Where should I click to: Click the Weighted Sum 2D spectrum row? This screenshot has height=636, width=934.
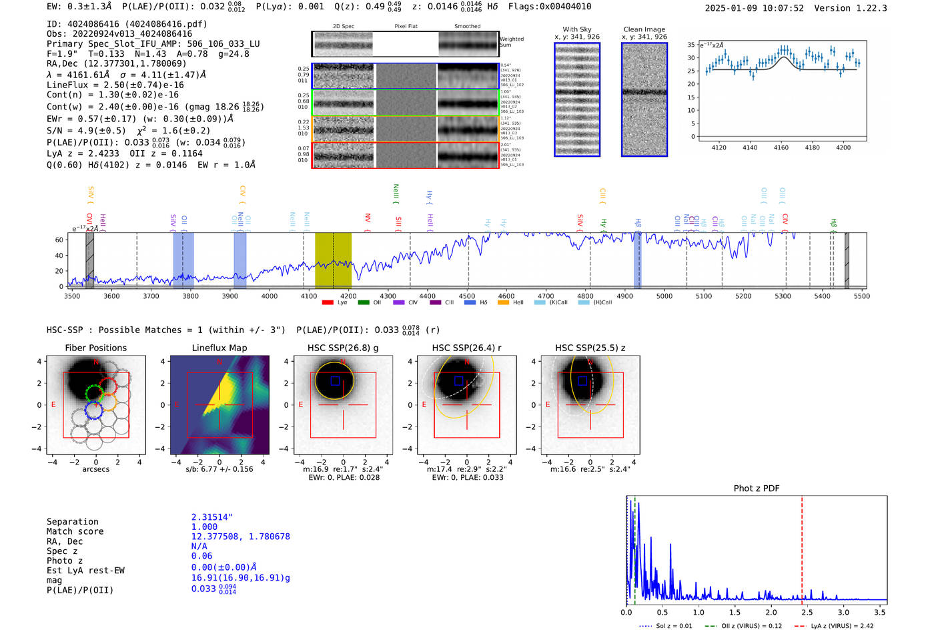[405, 44]
